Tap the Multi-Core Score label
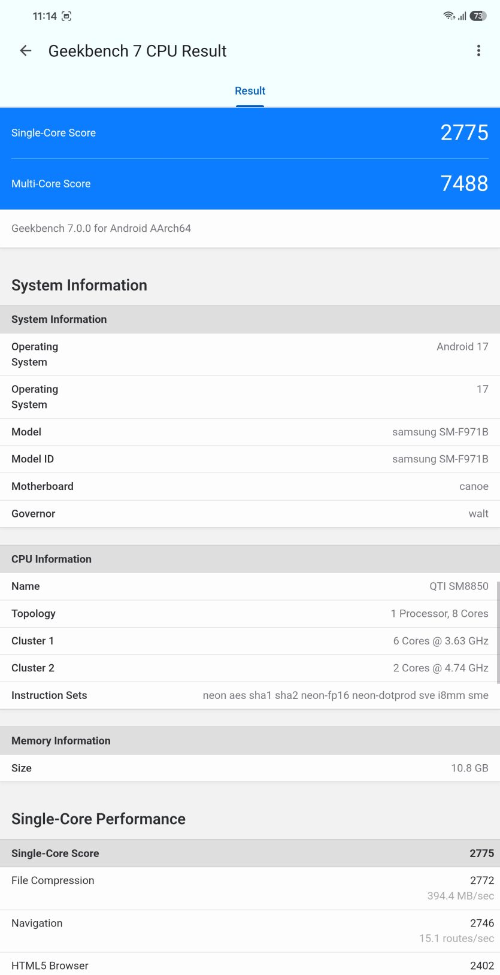 (x=51, y=184)
